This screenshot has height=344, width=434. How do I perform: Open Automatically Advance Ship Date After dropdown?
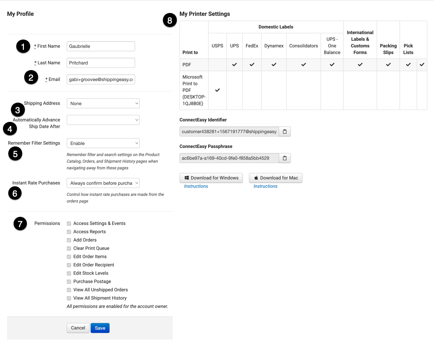103,120
